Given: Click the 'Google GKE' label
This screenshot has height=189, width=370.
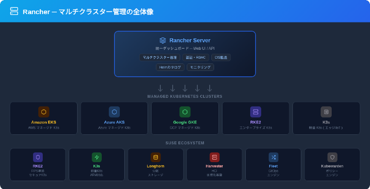Looking at the screenshot, I should 185,122.
